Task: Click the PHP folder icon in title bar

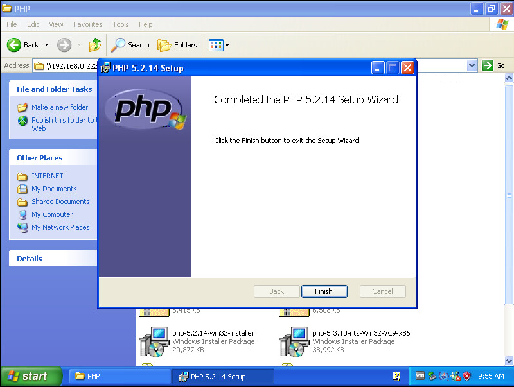Action: [x=7, y=8]
